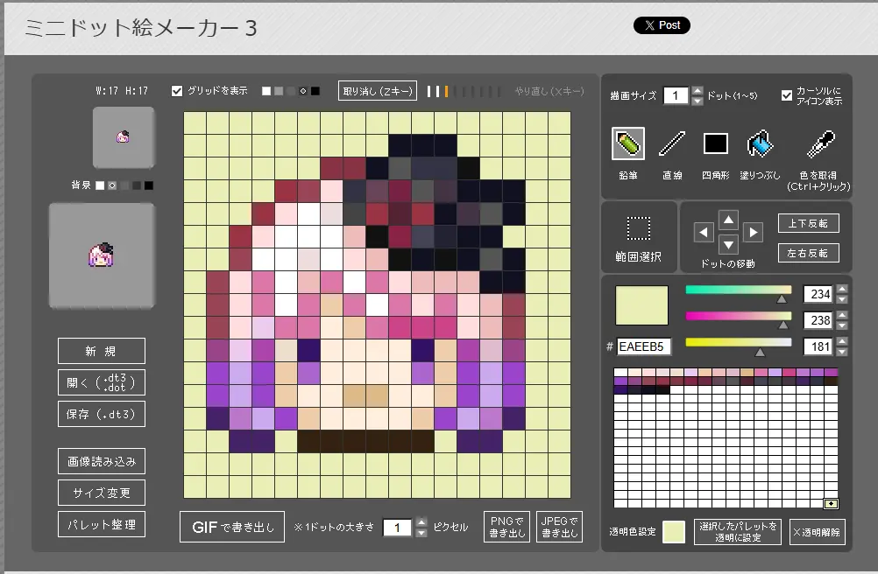Toggle the cursor icon display checkbox
878x574 pixels.
[x=786, y=95]
